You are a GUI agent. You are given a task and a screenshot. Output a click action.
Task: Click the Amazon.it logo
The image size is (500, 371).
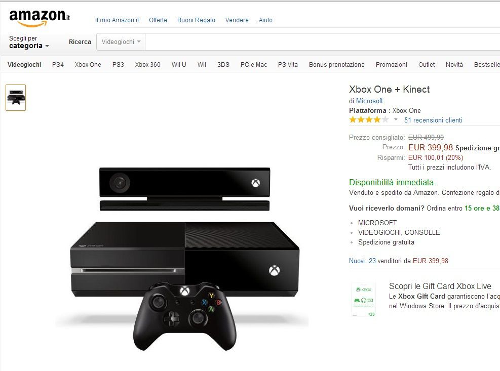coord(40,18)
